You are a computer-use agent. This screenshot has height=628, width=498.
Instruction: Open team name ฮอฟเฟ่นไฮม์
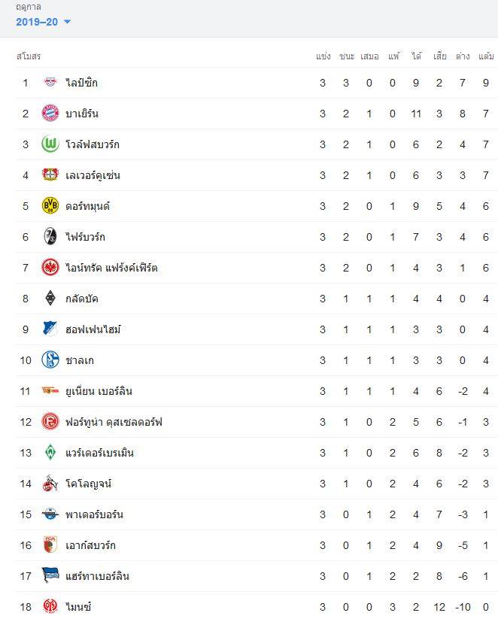tap(93, 329)
